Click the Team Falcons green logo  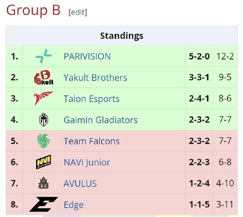click(43, 141)
